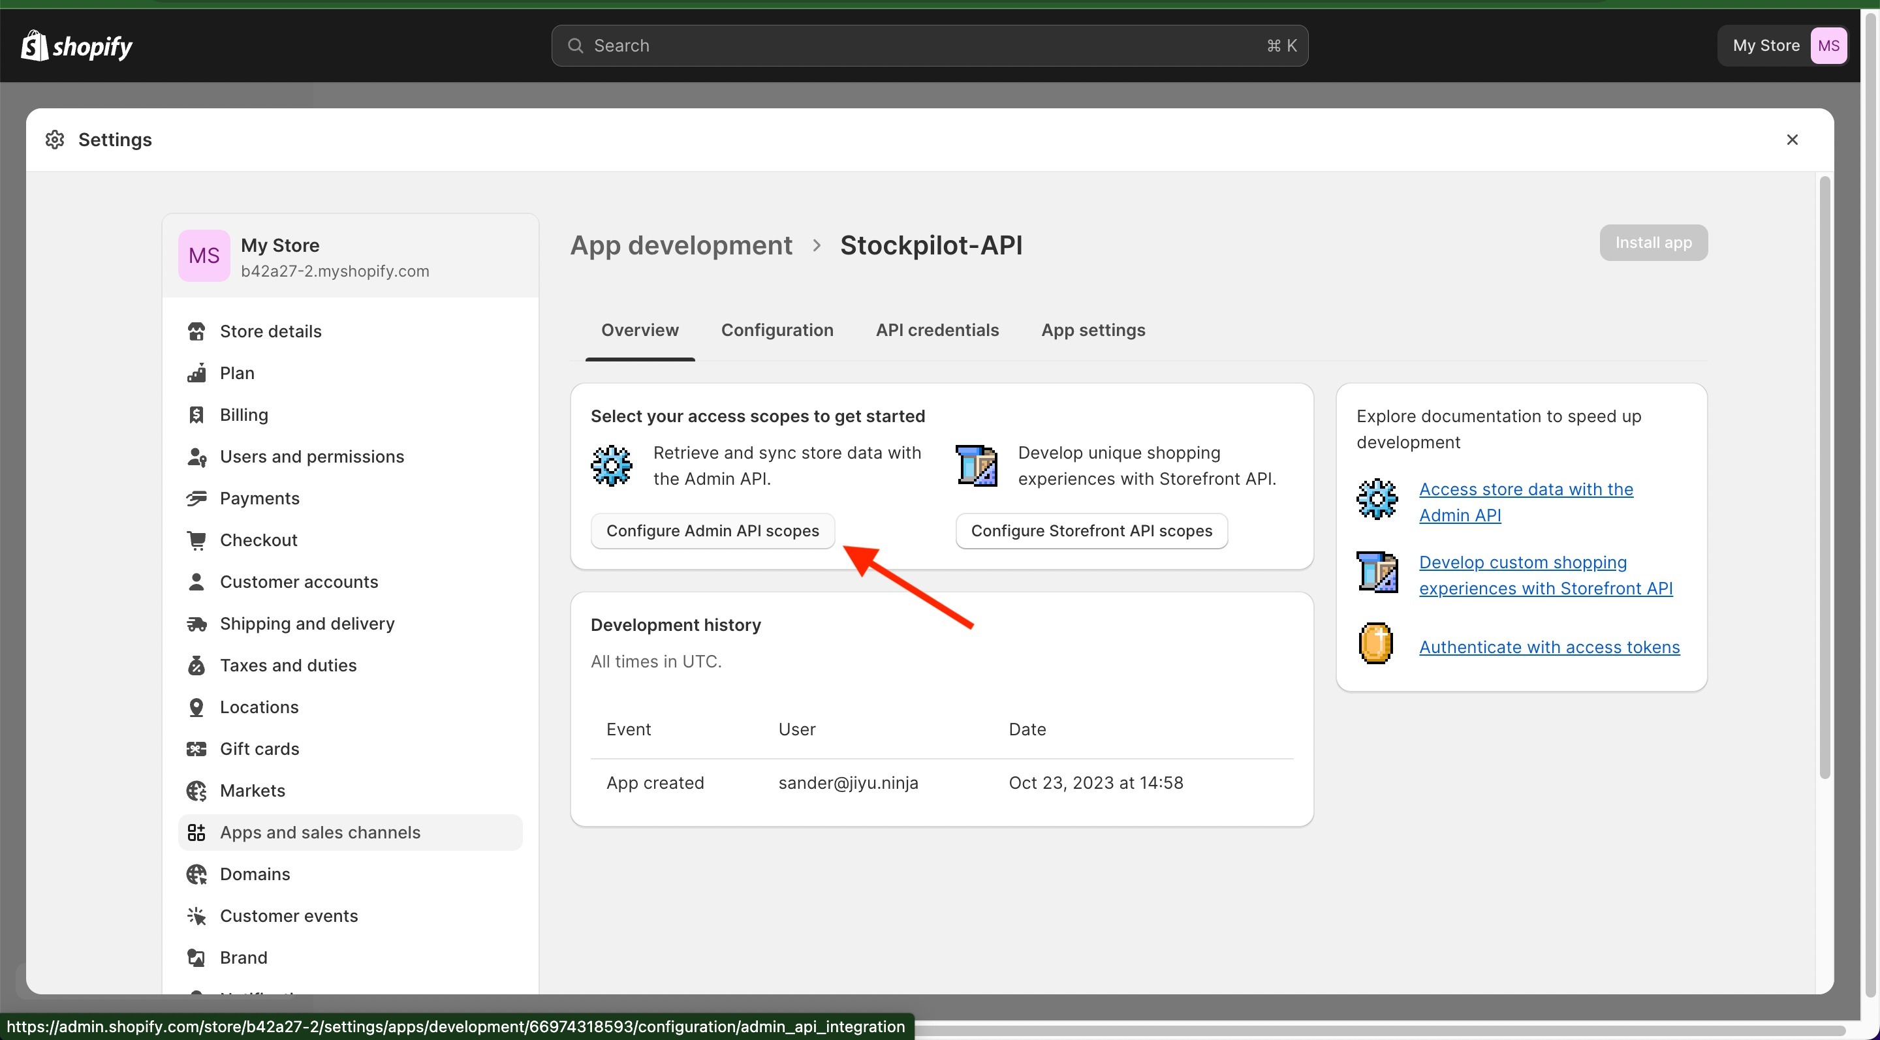Screen dimensions: 1880x1040
Task: Open Taxes and duties settings
Action: coord(351,665)
